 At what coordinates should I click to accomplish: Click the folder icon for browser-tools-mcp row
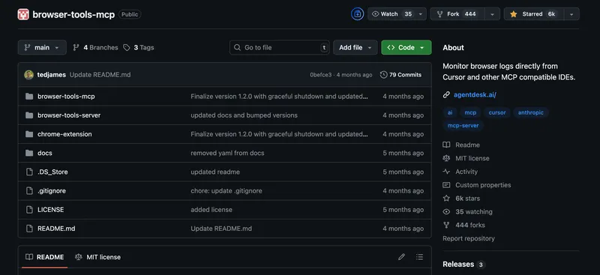[29, 97]
